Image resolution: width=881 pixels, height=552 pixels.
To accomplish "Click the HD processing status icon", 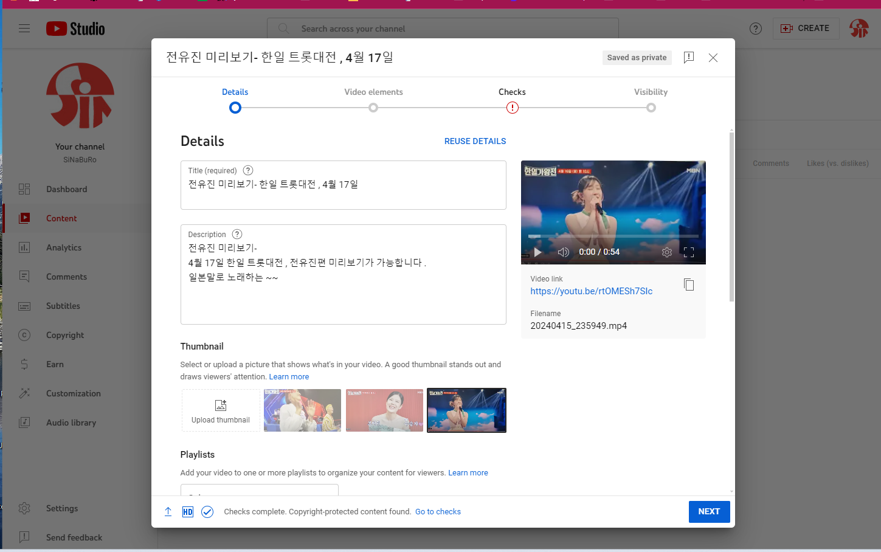I will pyautogui.click(x=188, y=512).
